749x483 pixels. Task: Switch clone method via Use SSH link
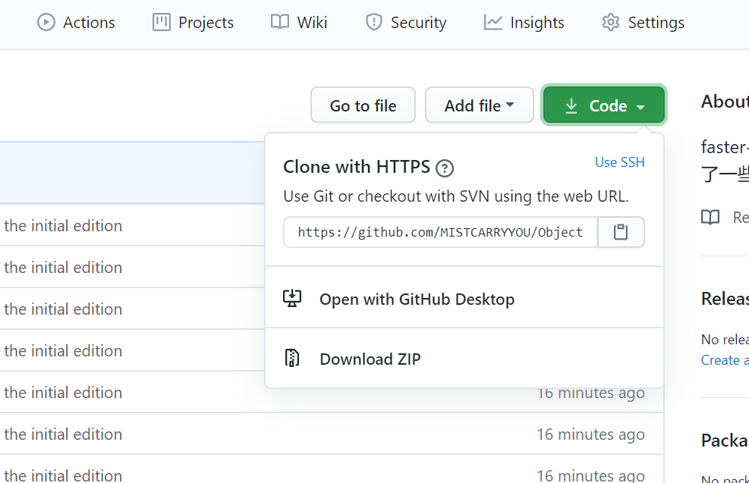coord(620,162)
